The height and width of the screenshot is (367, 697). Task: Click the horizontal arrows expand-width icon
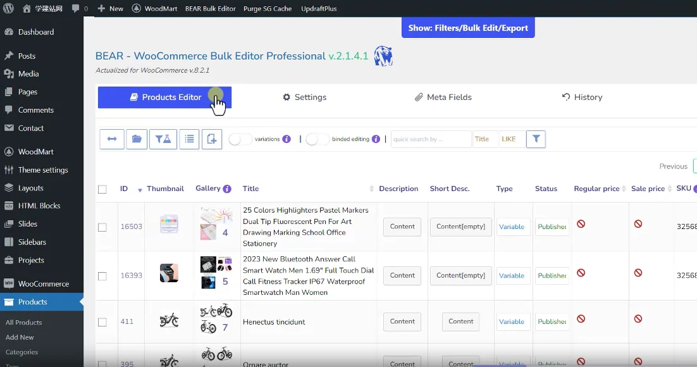112,139
